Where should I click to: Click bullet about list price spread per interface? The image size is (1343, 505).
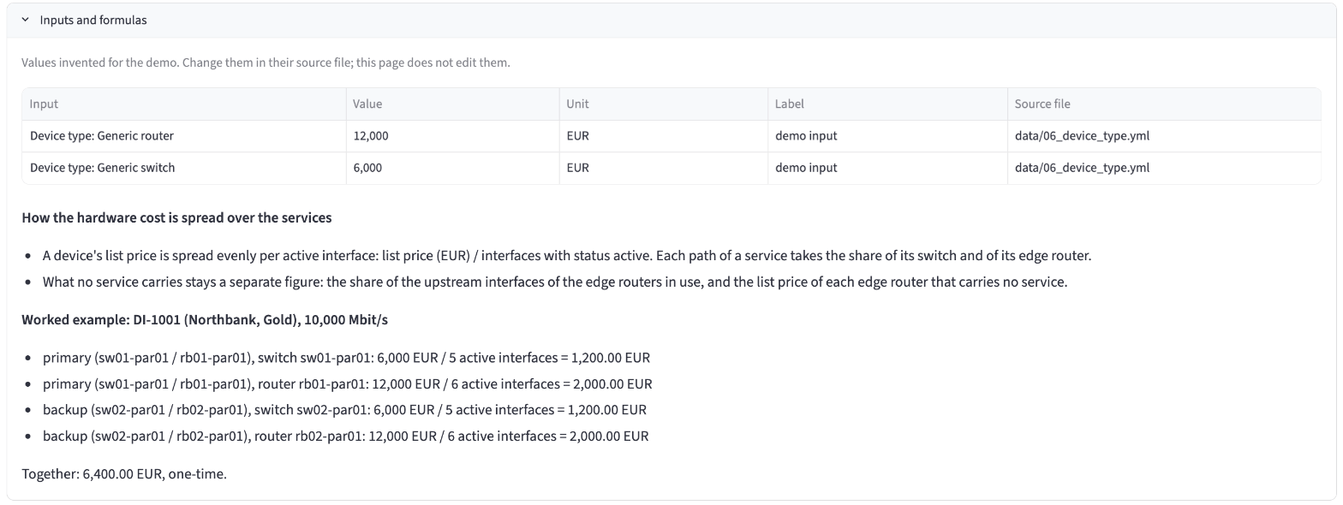(567, 256)
